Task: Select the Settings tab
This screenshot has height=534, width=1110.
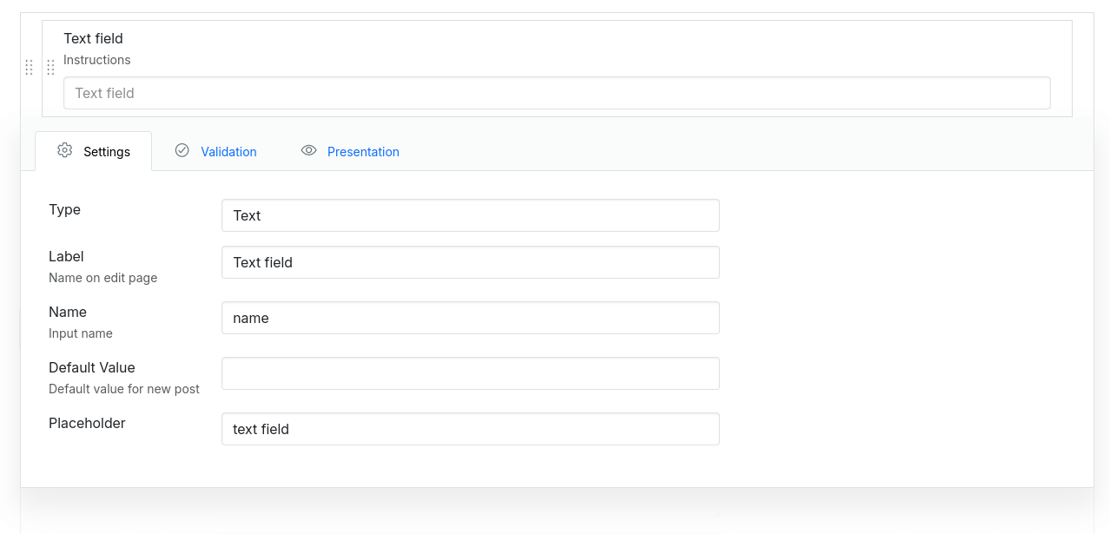Action: coord(106,151)
